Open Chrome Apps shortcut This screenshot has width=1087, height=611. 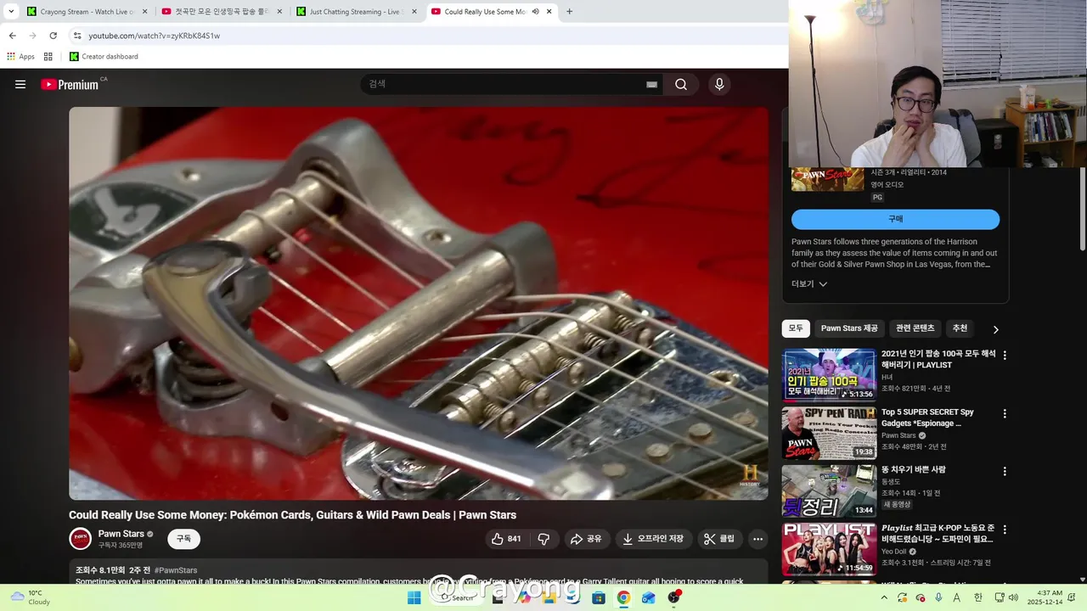point(20,57)
